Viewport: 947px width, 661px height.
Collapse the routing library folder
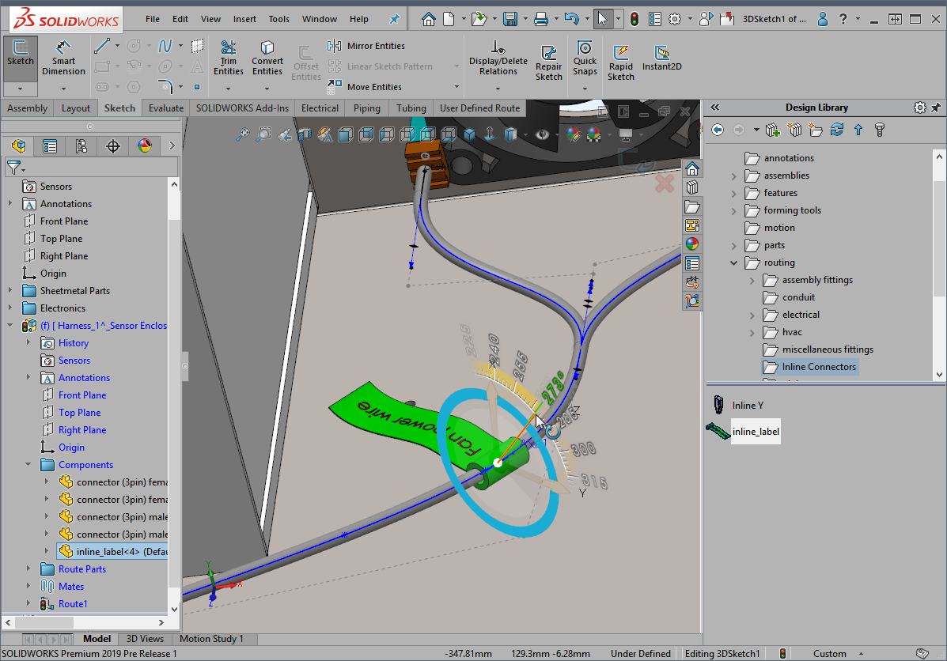pyautogui.click(x=734, y=263)
